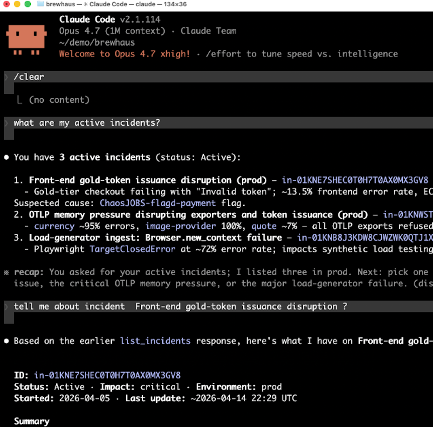The image size is (433, 427).
Task: Click the prompt chevron before "tell me about incident"
Action: coord(6,306)
